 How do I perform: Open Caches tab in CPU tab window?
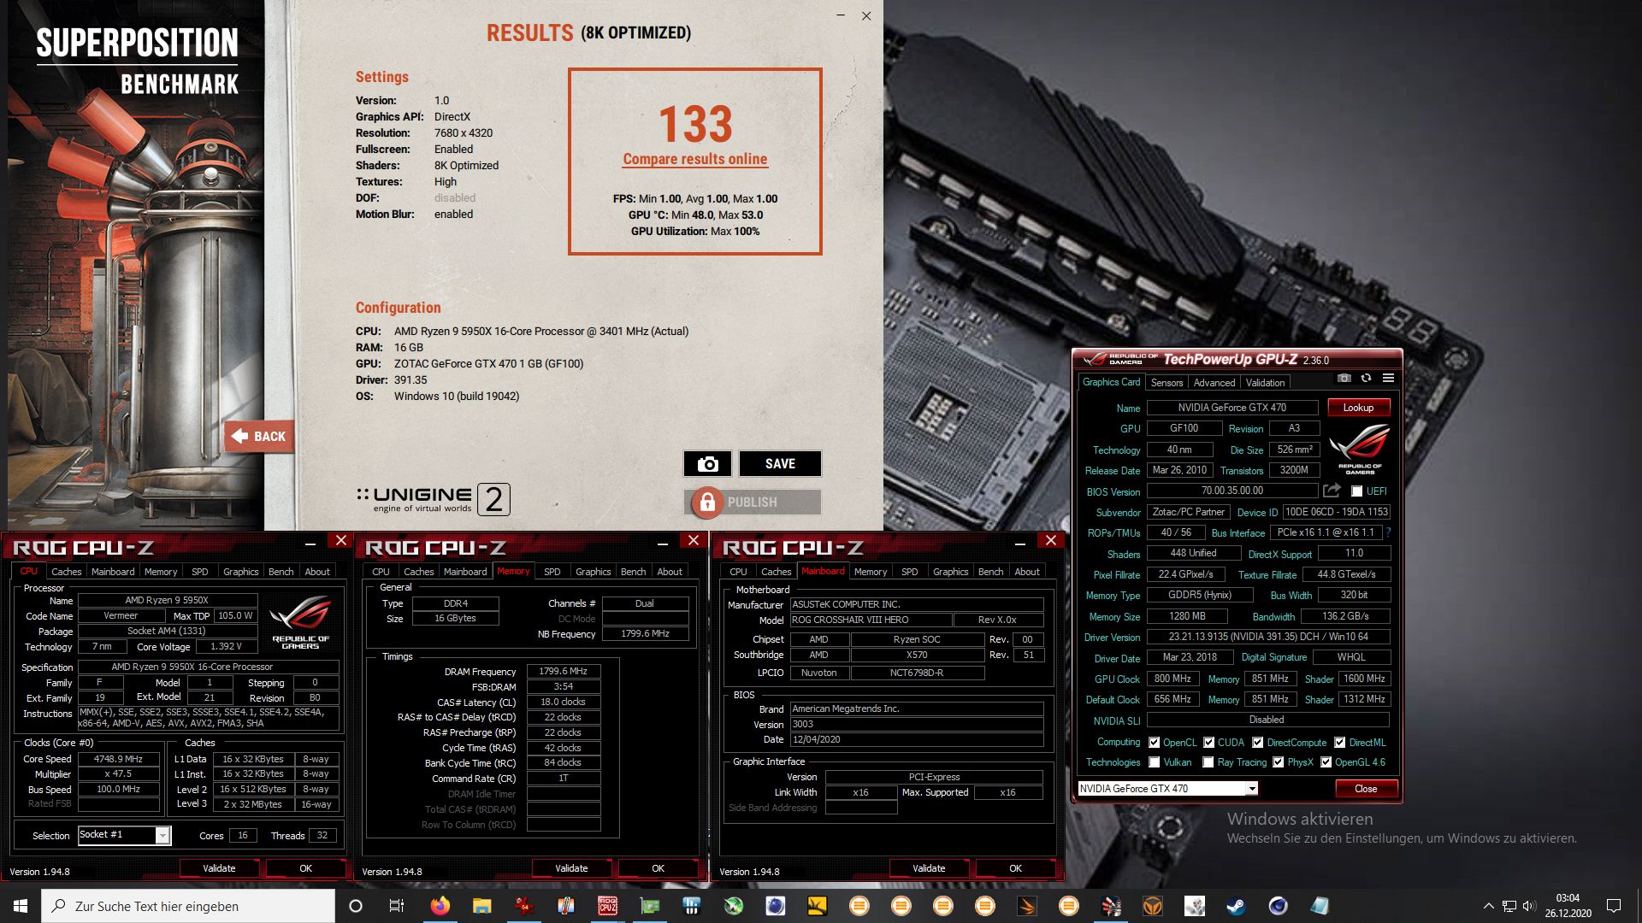pyautogui.click(x=66, y=572)
